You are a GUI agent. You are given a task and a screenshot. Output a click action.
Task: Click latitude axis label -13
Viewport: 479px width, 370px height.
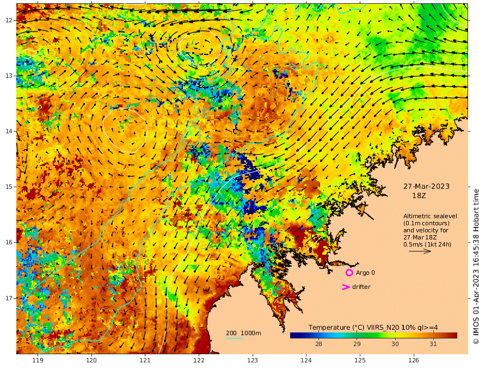(x=8, y=76)
